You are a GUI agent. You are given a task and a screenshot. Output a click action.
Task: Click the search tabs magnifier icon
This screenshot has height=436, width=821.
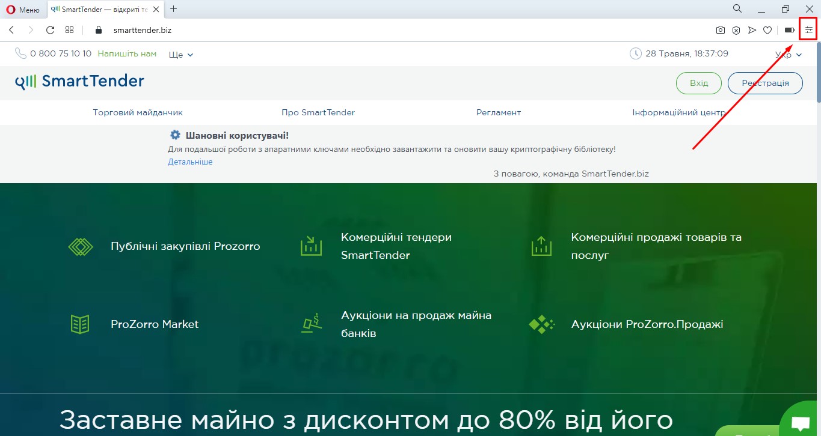click(x=737, y=9)
